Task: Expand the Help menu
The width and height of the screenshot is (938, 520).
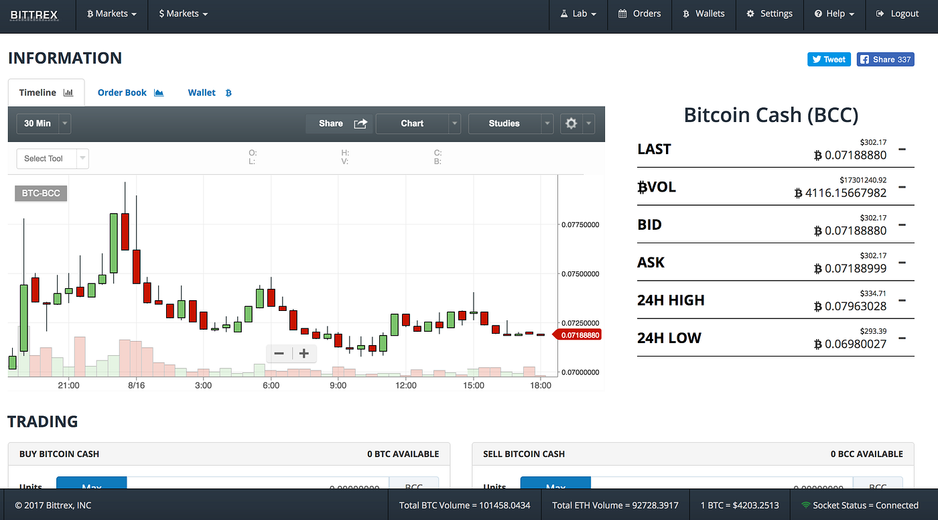Action: 834,14
